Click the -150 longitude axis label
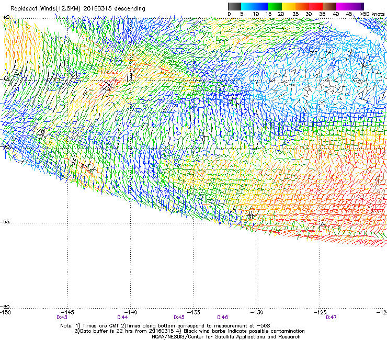The image size is (387, 340). point(5,312)
